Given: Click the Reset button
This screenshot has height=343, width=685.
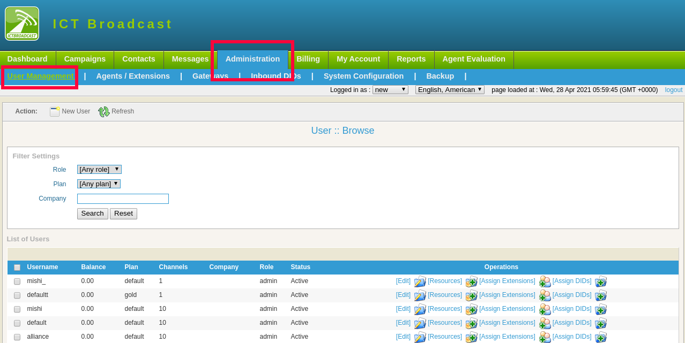Looking at the screenshot, I should pos(123,214).
